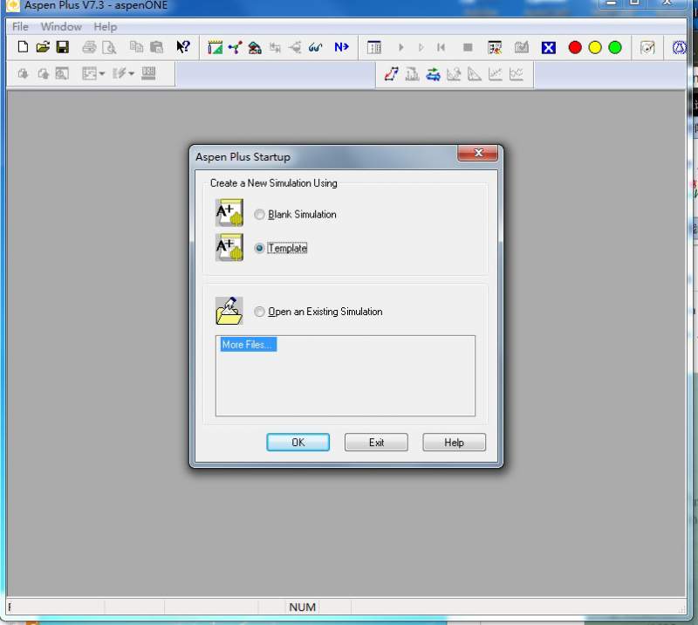
Task: Open the Components molecule icon
Action: click(x=235, y=47)
